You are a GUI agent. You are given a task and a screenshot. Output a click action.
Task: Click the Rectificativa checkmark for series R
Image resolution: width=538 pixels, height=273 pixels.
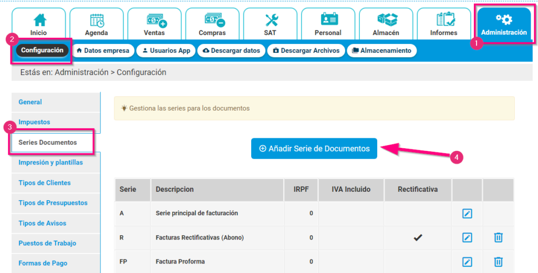(x=418, y=237)
